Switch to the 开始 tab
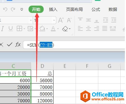 [x=36, y=9]
